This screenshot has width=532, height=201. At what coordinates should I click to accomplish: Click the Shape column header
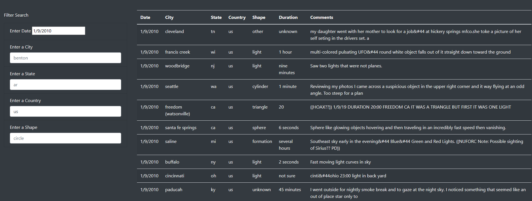tap(259, 17)
